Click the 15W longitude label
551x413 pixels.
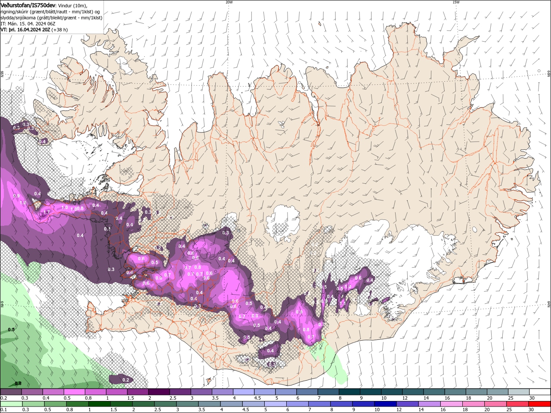point(456,2)
